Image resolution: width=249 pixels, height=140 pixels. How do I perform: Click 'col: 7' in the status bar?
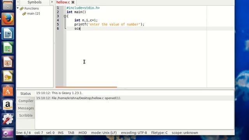tap(39, 133)
